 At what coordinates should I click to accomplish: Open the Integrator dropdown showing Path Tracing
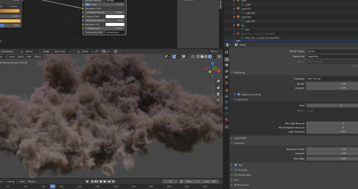pos(332,79)
